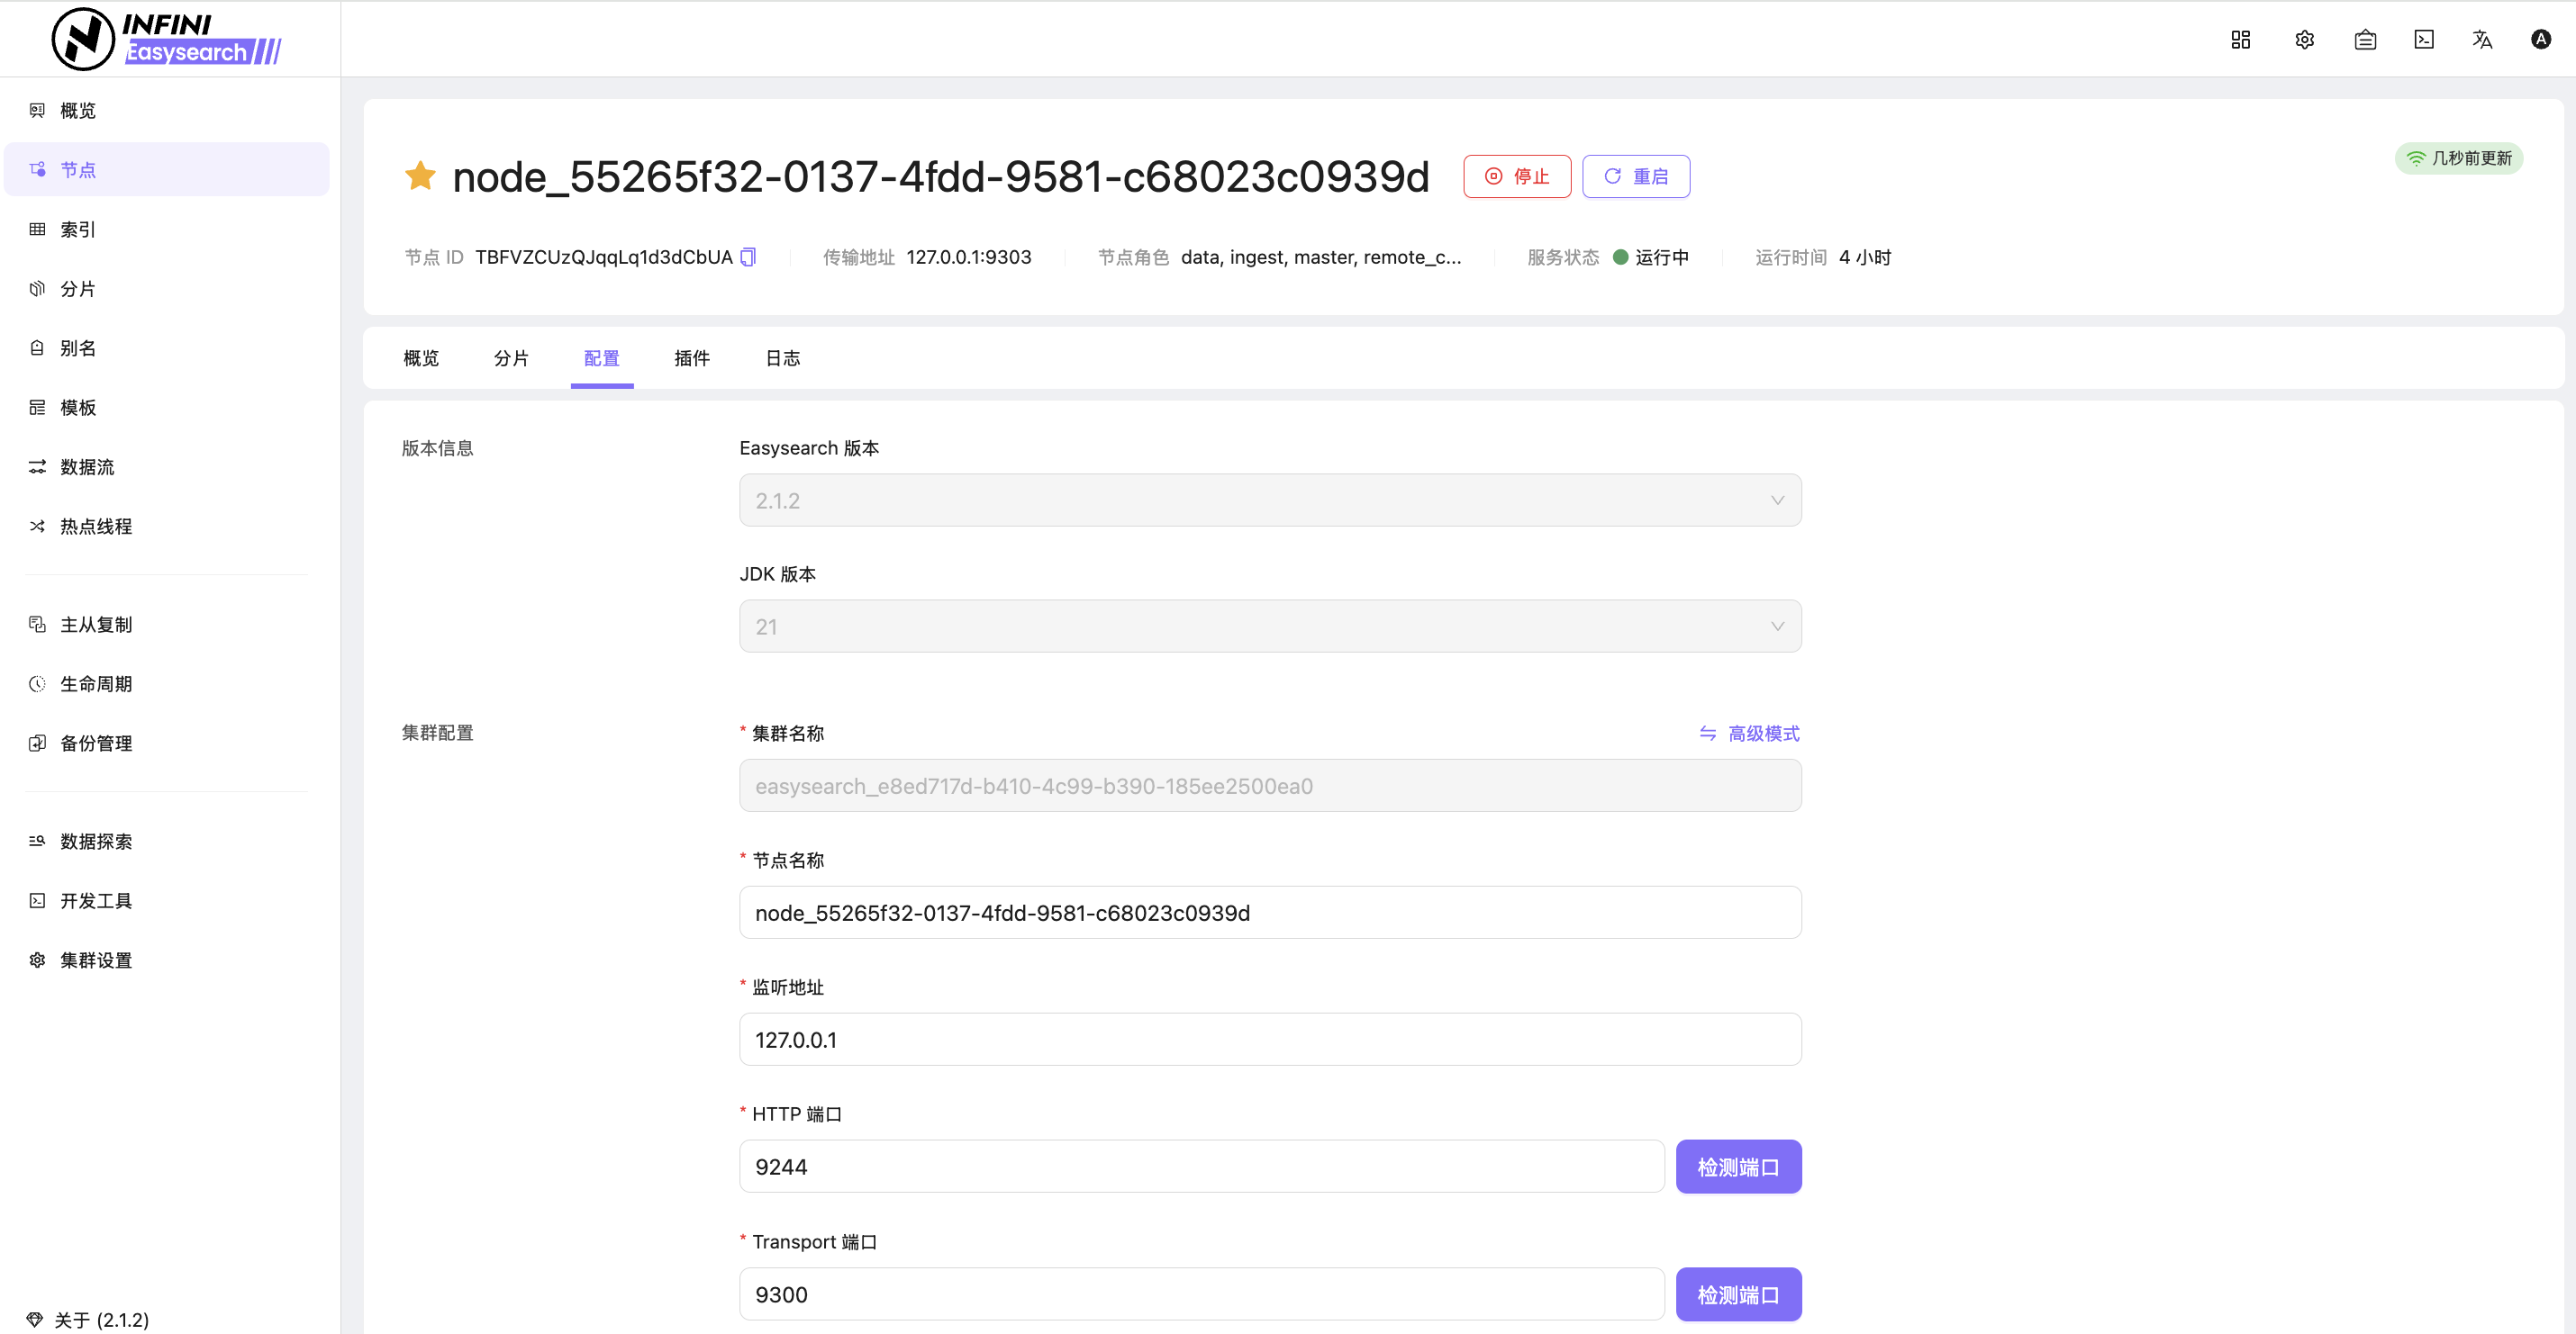Image resolution: width=2576 pixels, height=1334 pixels.
Task: Open the user account avatar menu
Action: point(2540,39)
